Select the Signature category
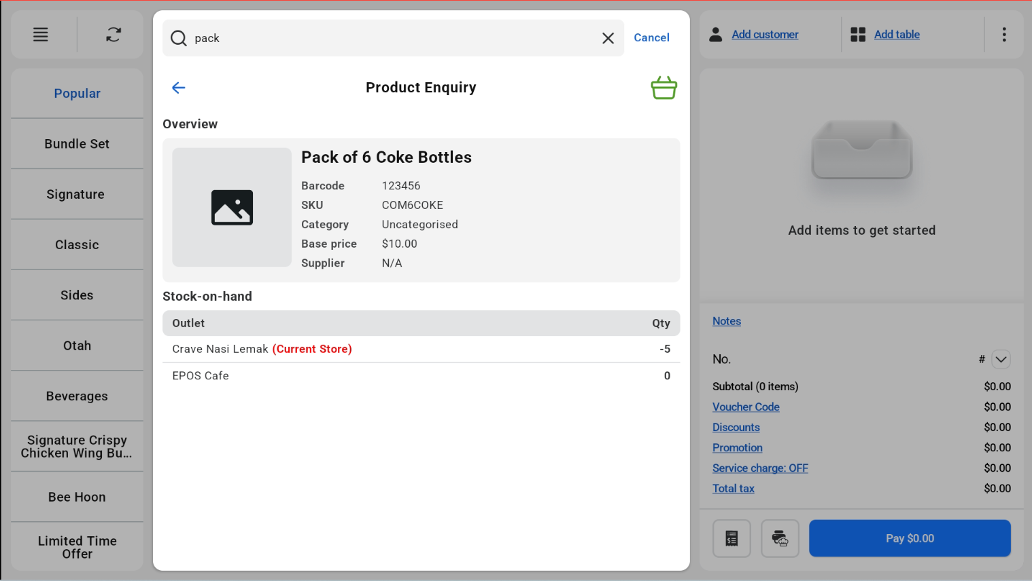Screen dimensions: 1032x581 [x=77, y=194]
